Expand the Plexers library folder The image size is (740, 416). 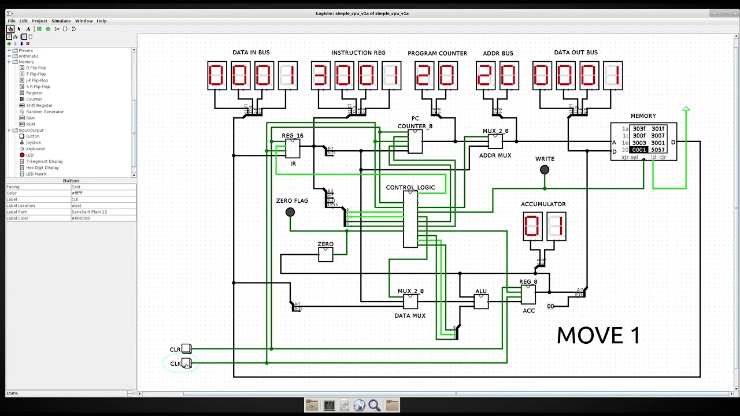[x=9, y=50]
